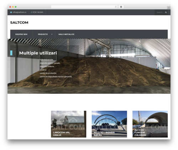Click the Multiple utilizari slide heading
Viewport: 178px width, 150px height.
point(38,53)
